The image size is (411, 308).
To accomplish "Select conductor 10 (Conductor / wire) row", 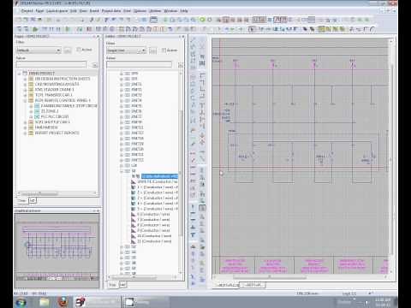I will pyautogui.click(x=154, y=236).
